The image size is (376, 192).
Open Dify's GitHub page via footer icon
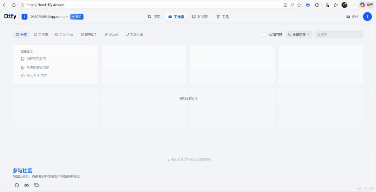click(x=17, y=185)
